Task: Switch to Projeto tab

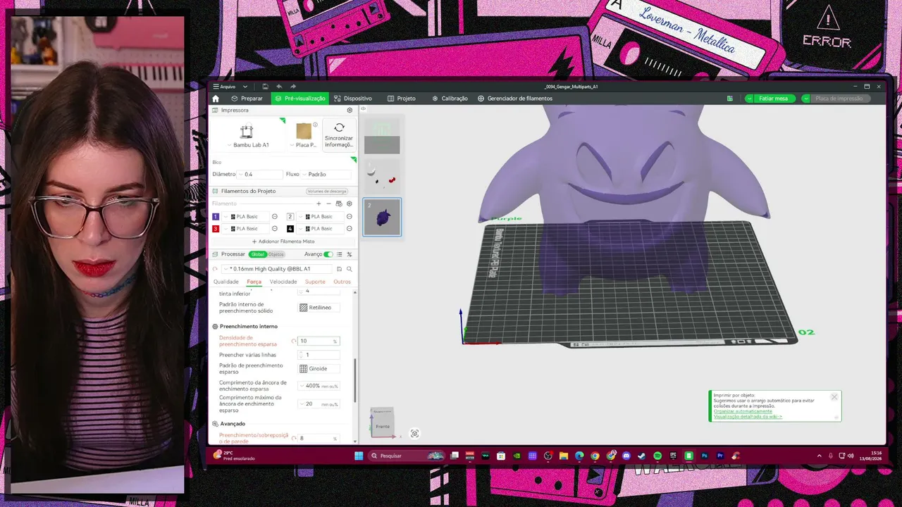Action: (x=402, y=99)
